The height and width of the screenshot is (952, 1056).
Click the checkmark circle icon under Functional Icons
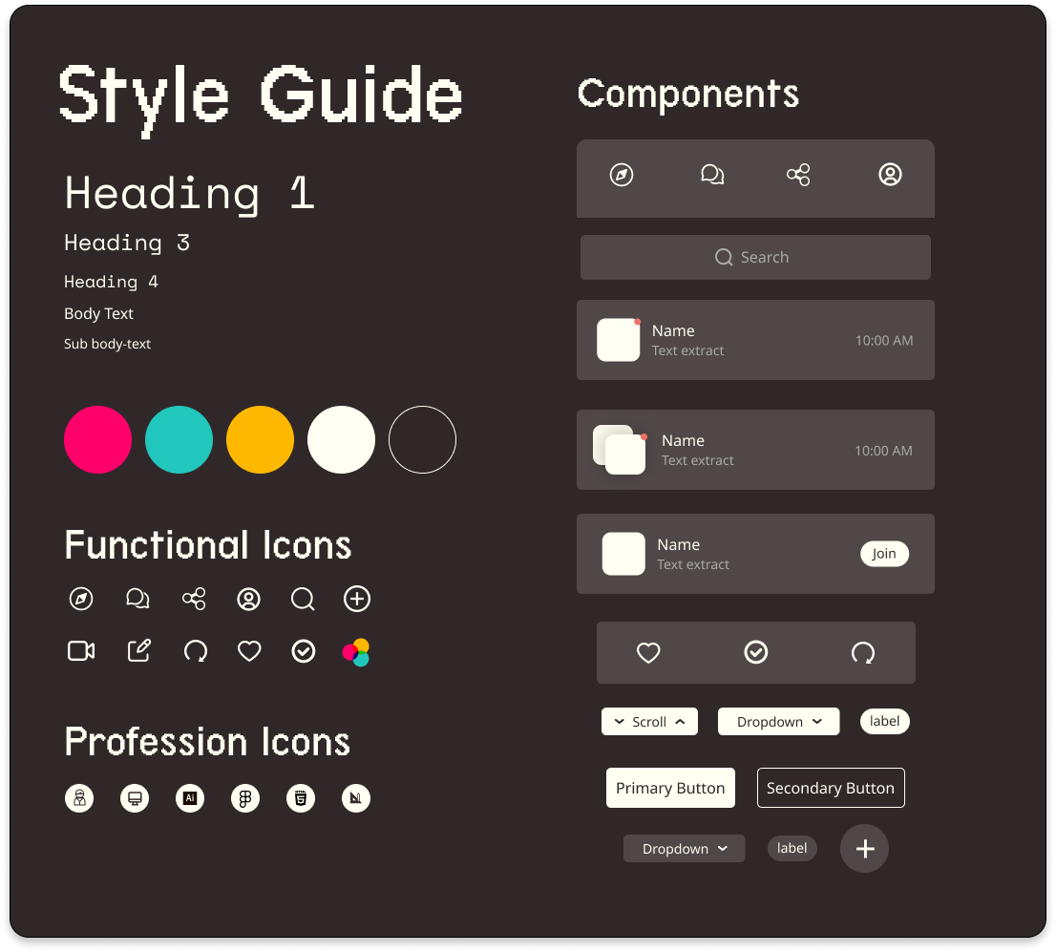click(x=303, y=651)
